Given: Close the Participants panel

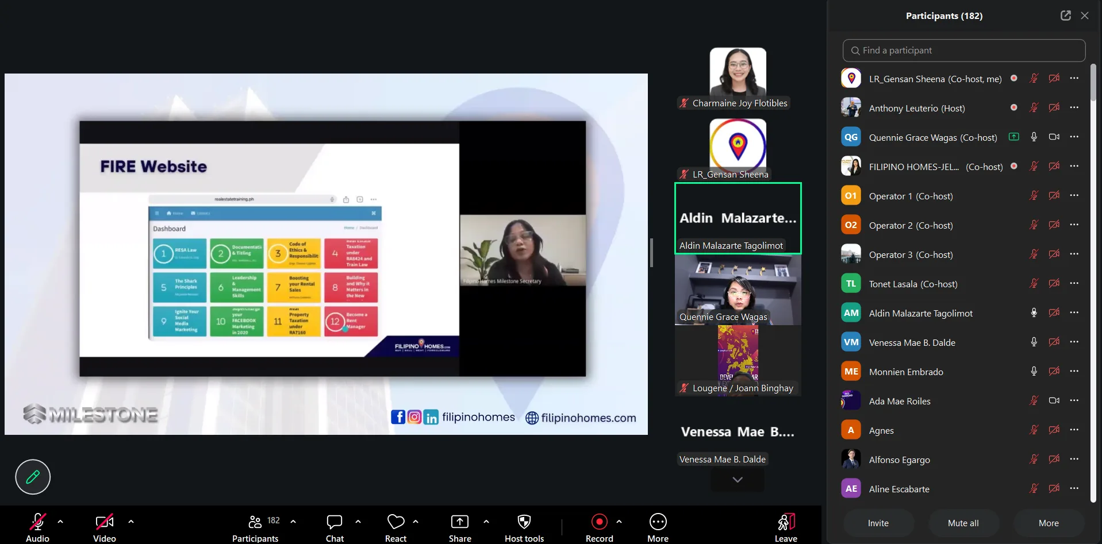Looking at the screenshot, I should coord(1085,16).
